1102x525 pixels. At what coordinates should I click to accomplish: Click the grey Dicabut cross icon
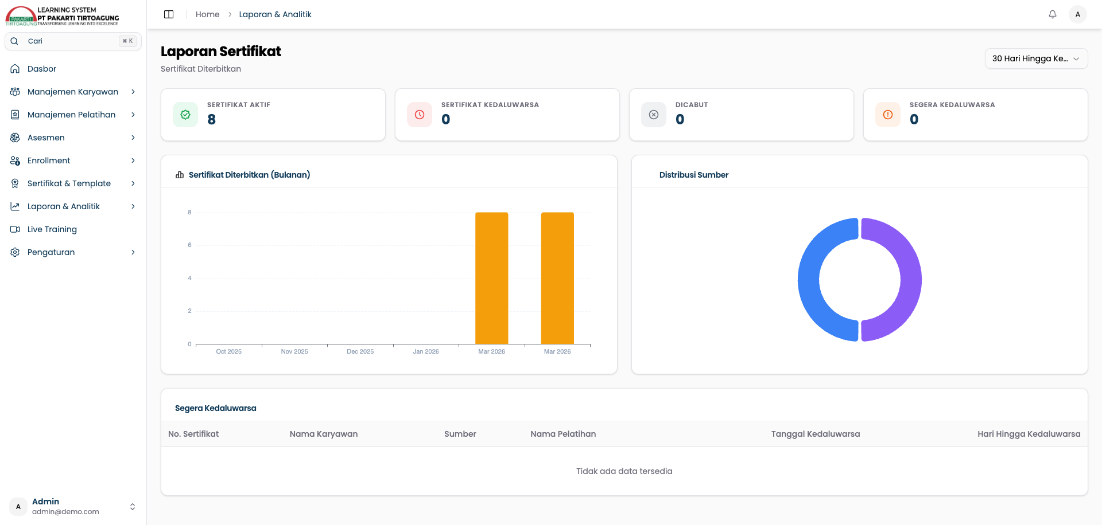(654, 115)
